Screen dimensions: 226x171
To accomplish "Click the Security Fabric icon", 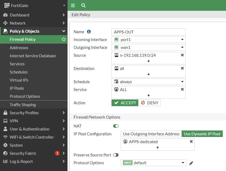I will click(5, 153).
